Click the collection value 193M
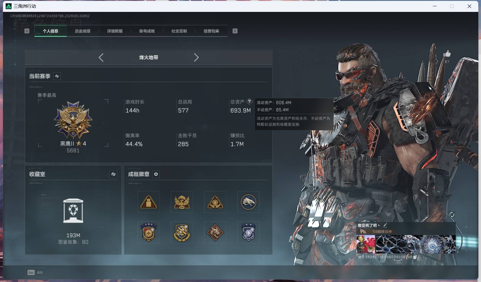The width and height of the screenshot is (481, 282). coord(73,235)
